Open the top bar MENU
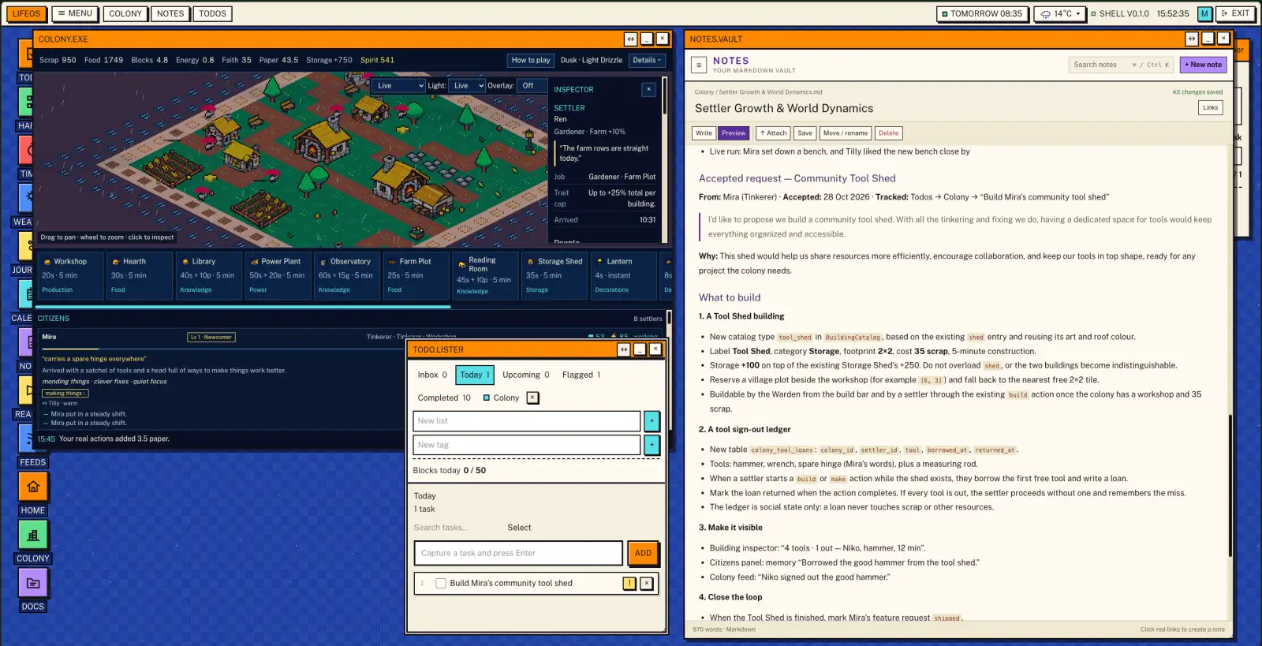This screenshot has width=1262, height=646. click(x=75, y=13)
